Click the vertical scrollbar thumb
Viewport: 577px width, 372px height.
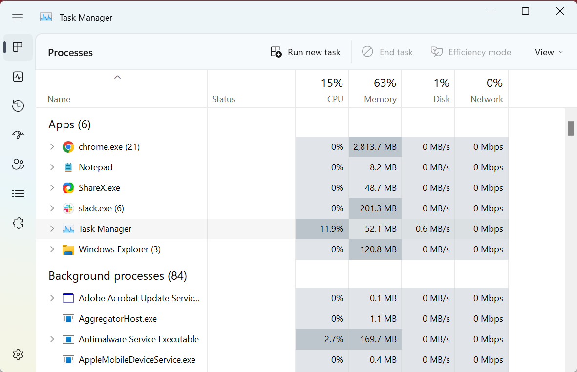[x=571, y=128]
